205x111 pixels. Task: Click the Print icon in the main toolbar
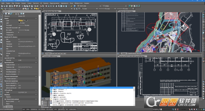click(10, 6)
